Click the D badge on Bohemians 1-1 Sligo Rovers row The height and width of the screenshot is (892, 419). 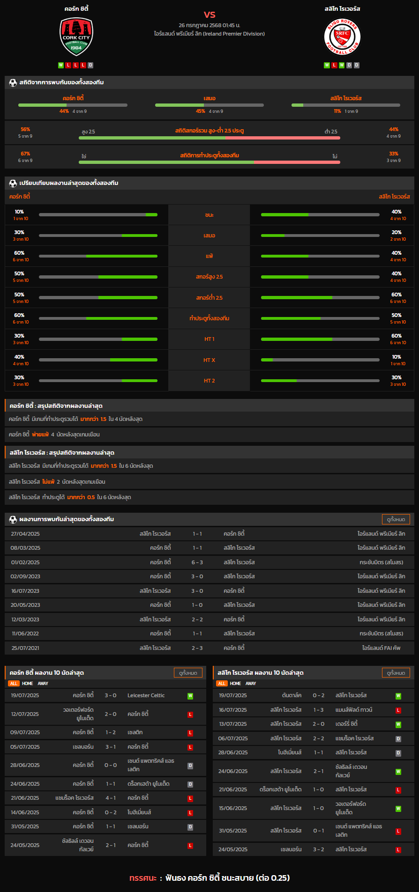pyautogui.click(x=398, y=753)
